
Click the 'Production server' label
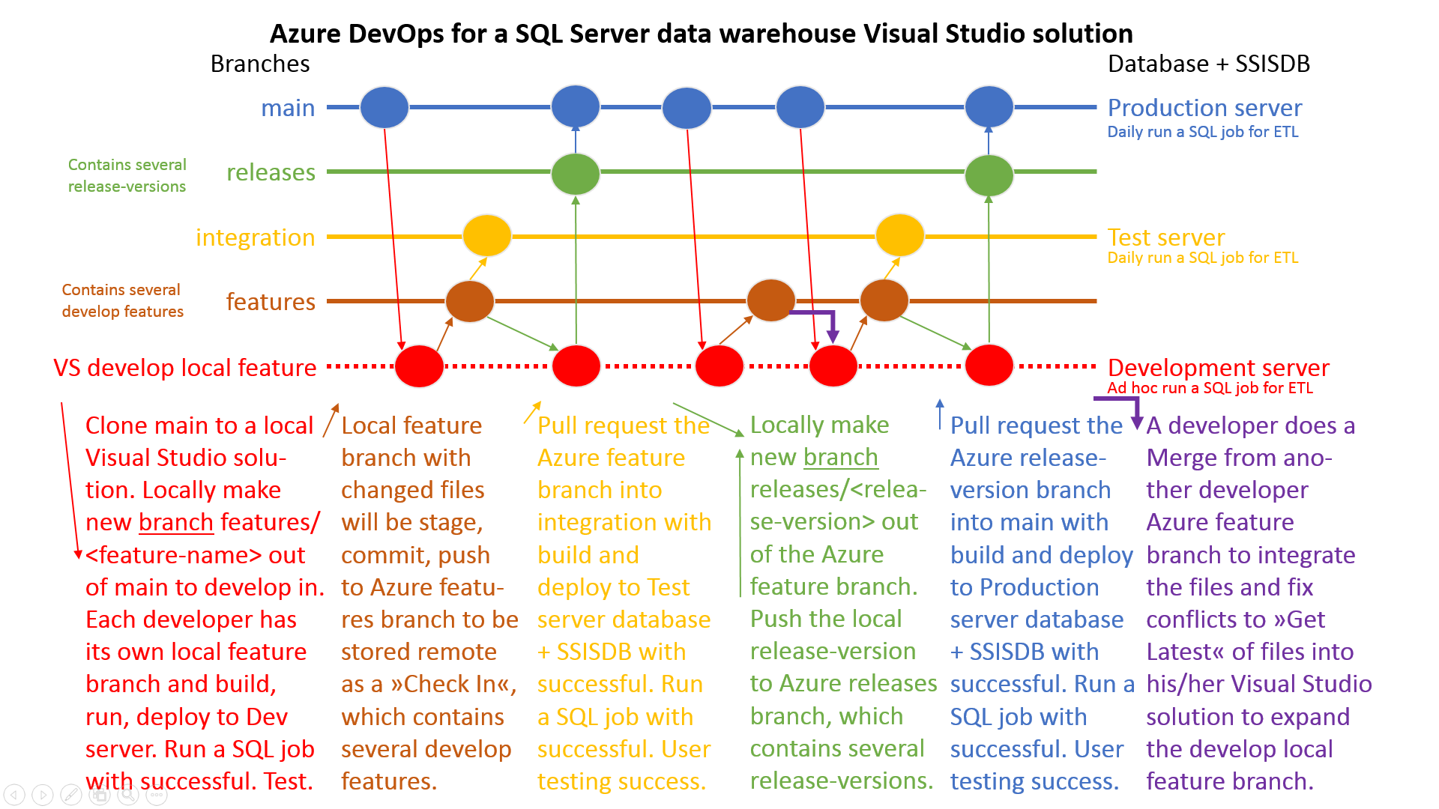(x=1204, y=108)
